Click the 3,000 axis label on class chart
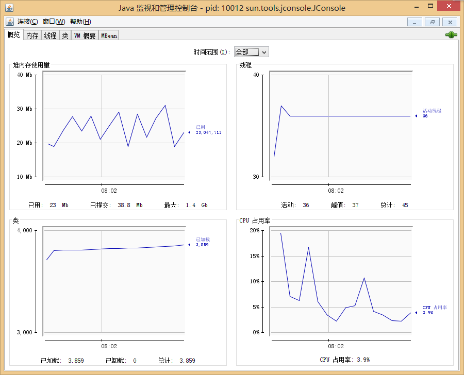The height and width of the screenshot is (375, 464). coord(25,332)
